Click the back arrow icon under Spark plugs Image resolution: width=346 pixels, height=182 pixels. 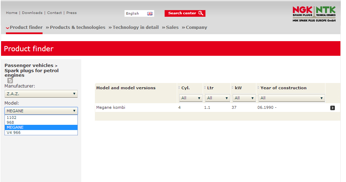(x=10, y=81)
